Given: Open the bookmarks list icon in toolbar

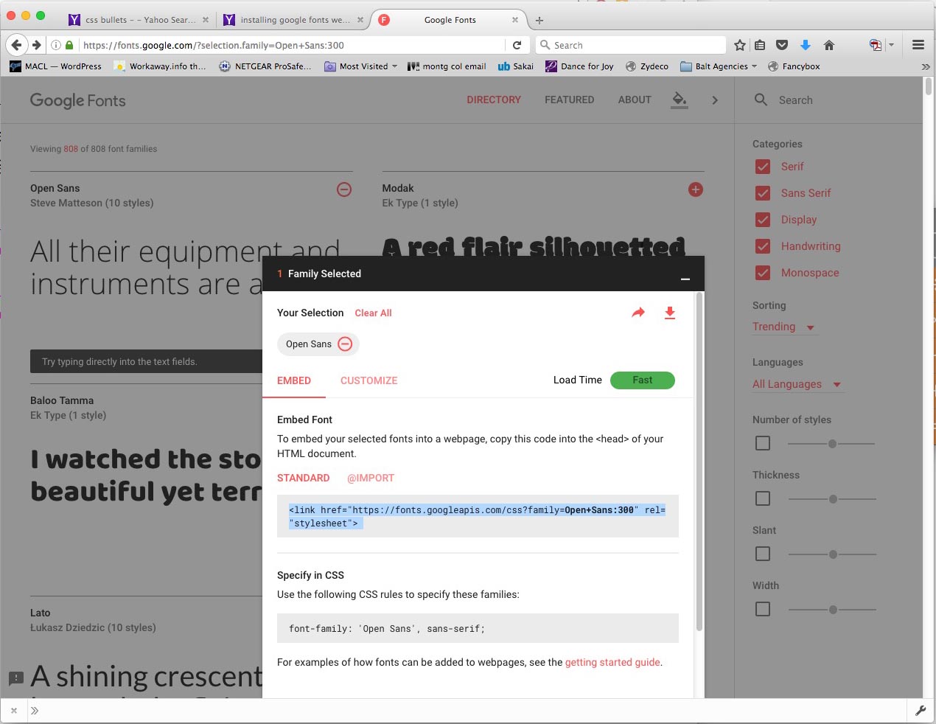Looking at the screenshot, I should tap(760, 45).
